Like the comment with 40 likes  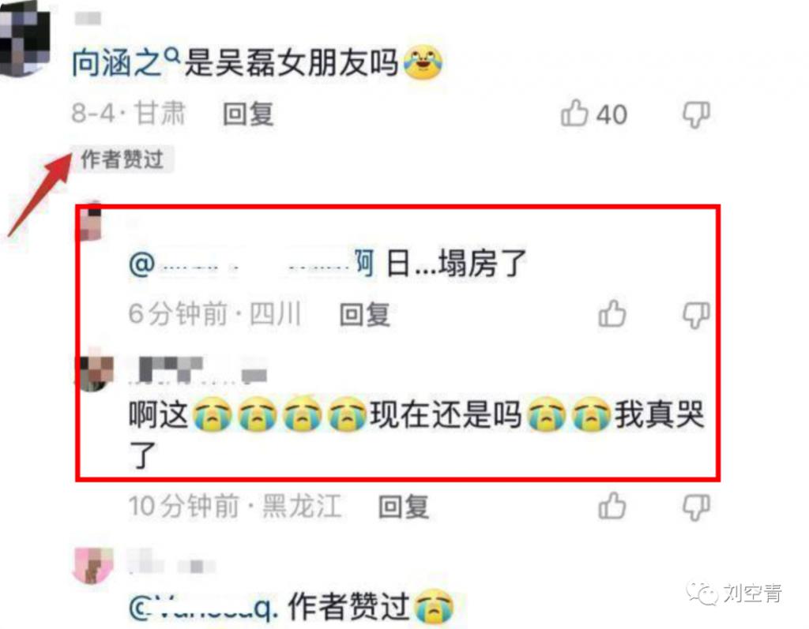click(574, 113)
